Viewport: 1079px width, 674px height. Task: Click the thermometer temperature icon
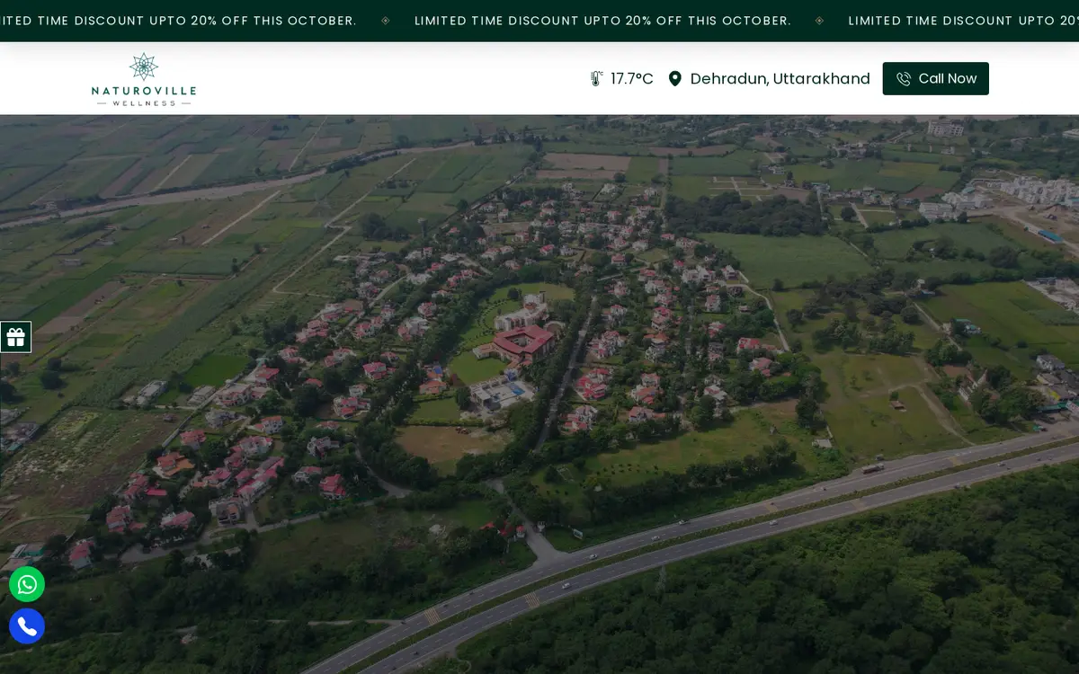595,79
